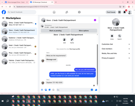Open Halal's Marketplace conversation
The image size is (135, 106).
click(19, 46)
